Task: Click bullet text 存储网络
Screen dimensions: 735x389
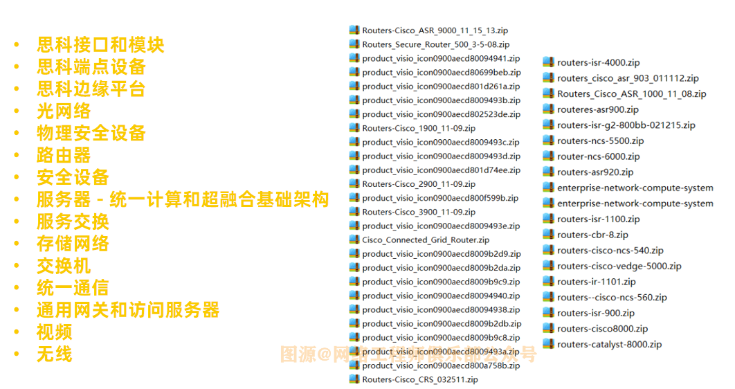Action: point(73,244)
